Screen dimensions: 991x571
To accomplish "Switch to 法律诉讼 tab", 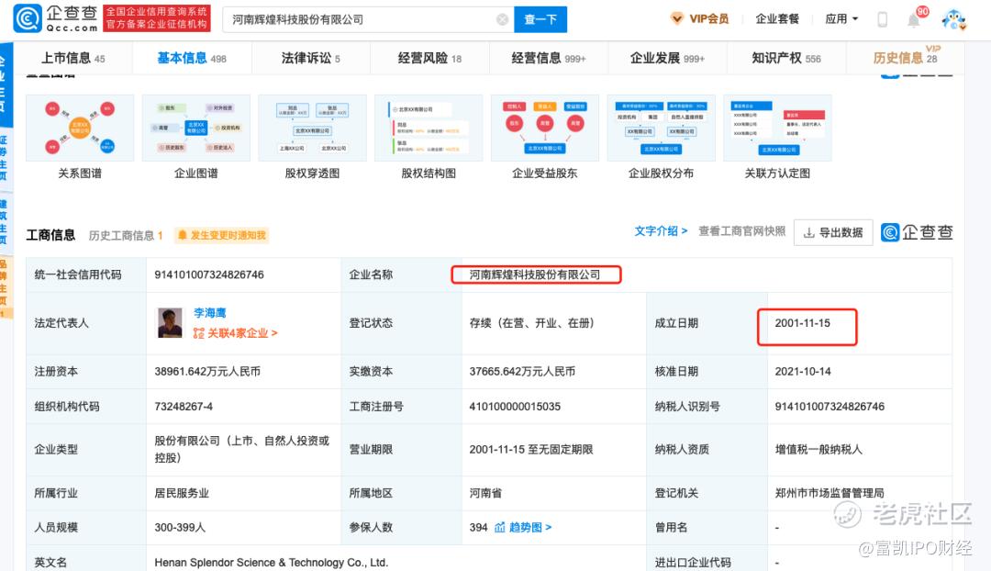I will [x=310, y=58].
